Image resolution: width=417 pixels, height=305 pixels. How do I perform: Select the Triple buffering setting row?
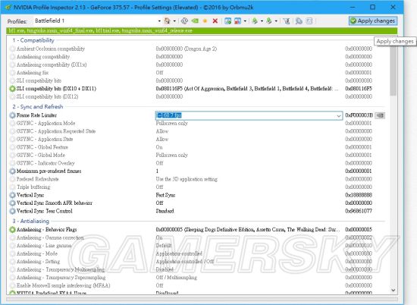click(x=197, y=187)
